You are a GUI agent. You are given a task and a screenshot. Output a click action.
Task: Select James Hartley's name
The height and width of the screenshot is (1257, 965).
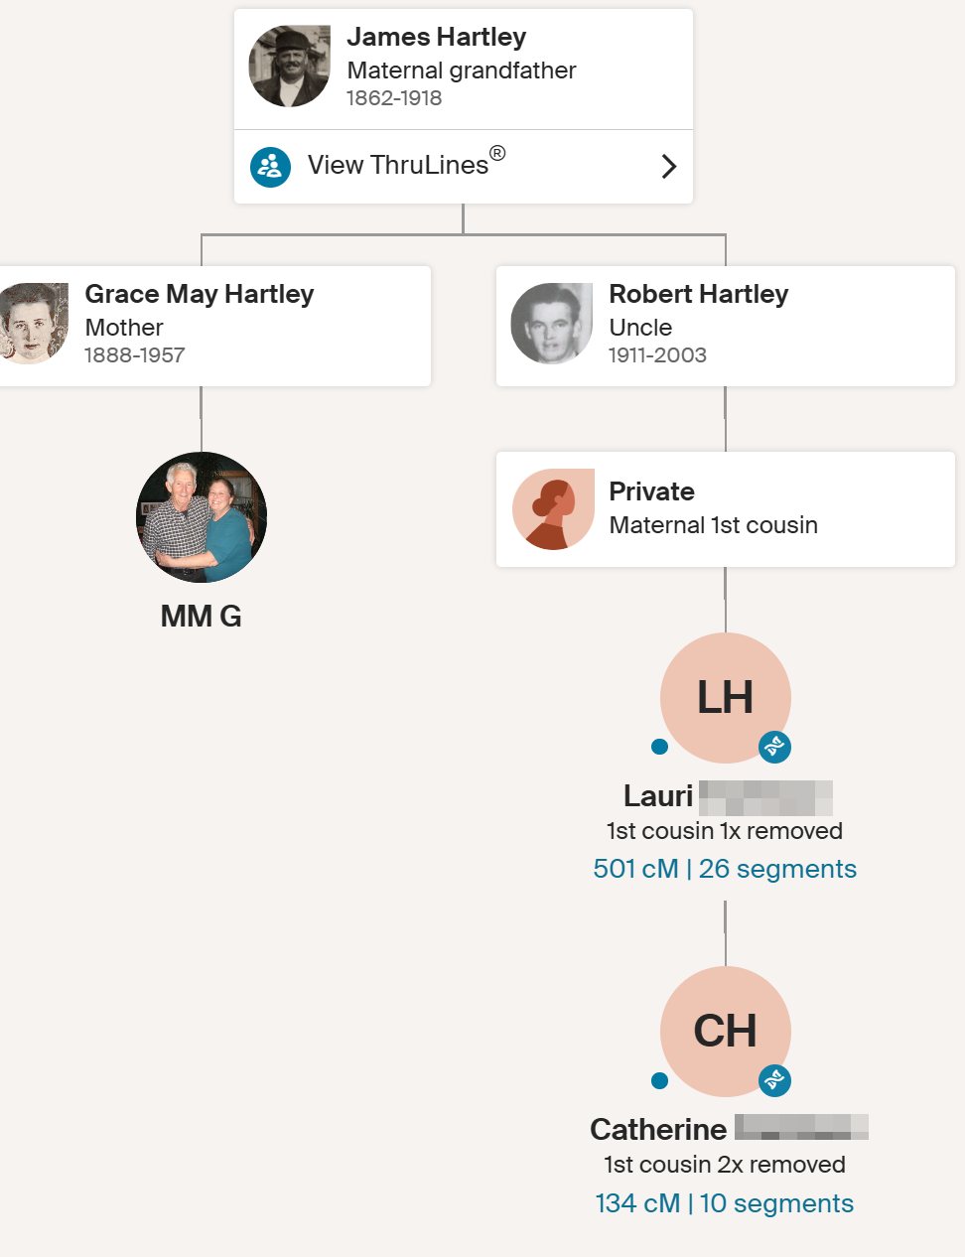(436, 38)
